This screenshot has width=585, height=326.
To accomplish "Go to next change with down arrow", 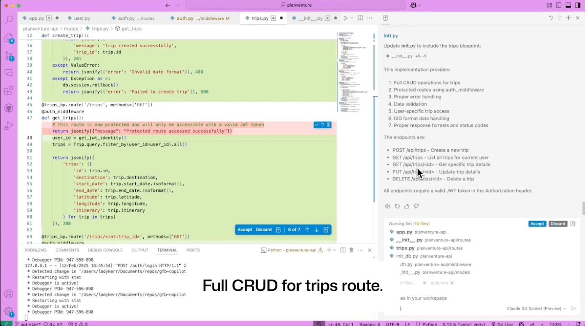I will point(316,230).
